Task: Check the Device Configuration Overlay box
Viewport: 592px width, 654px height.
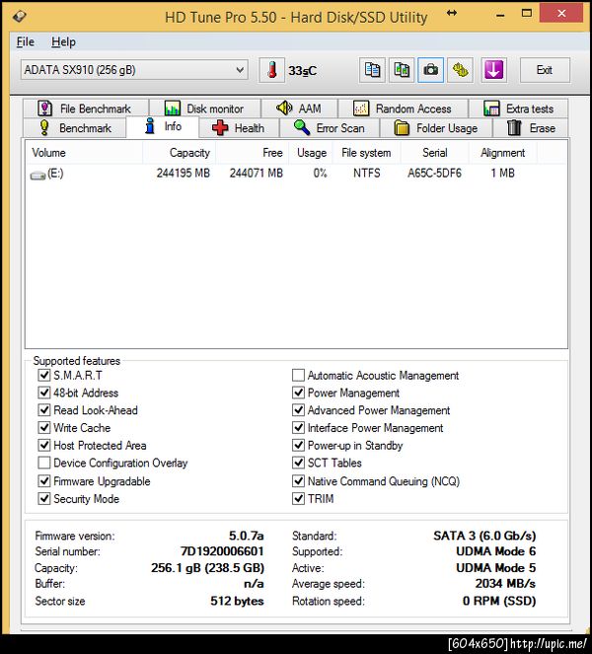Action: click(44, 463)
